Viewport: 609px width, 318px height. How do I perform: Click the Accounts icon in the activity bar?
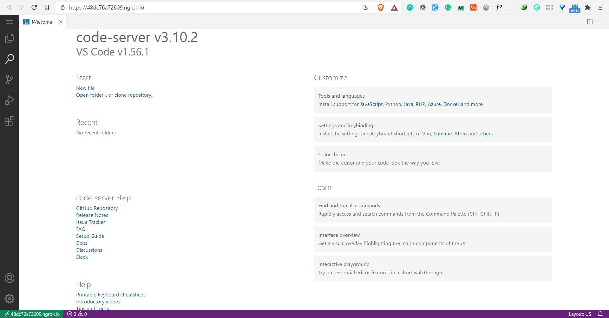click(10, 278)
